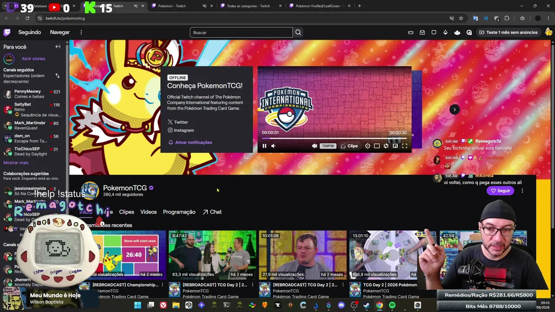Collapse the Para você sidebar

[58, 47]
